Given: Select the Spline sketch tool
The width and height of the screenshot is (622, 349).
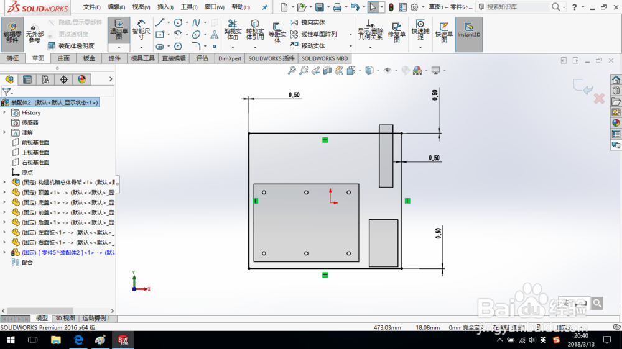Looking at the screenshot, I should click(196, 23).
